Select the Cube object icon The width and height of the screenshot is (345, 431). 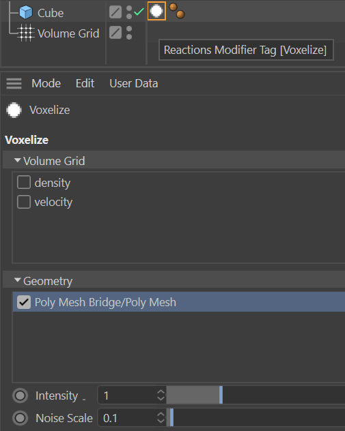coord(26,13)
